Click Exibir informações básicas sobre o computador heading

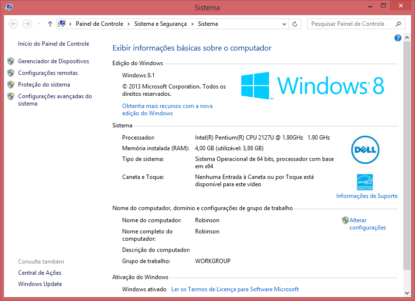tap(192, 48)
